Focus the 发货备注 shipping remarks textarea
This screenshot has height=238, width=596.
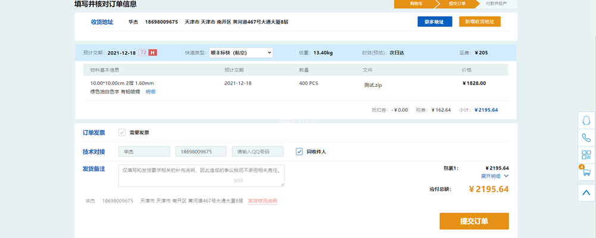click(x=201, y=175)
